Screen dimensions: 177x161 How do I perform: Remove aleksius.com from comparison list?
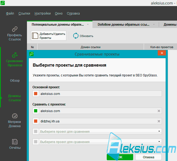(x=159, y=111)
